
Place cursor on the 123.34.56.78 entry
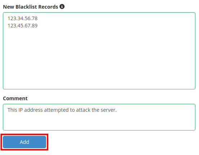click(23, 18)
